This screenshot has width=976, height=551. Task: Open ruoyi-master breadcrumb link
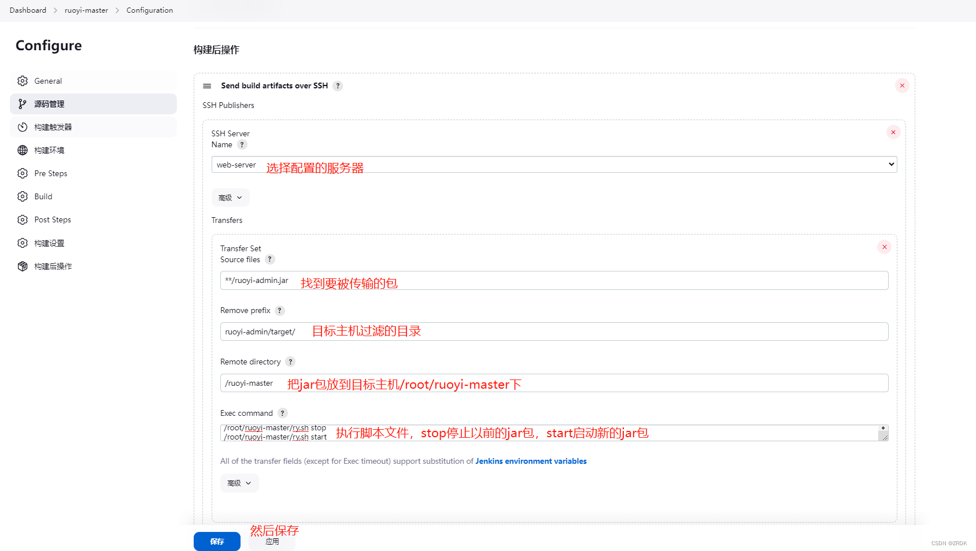coord(86,10)
